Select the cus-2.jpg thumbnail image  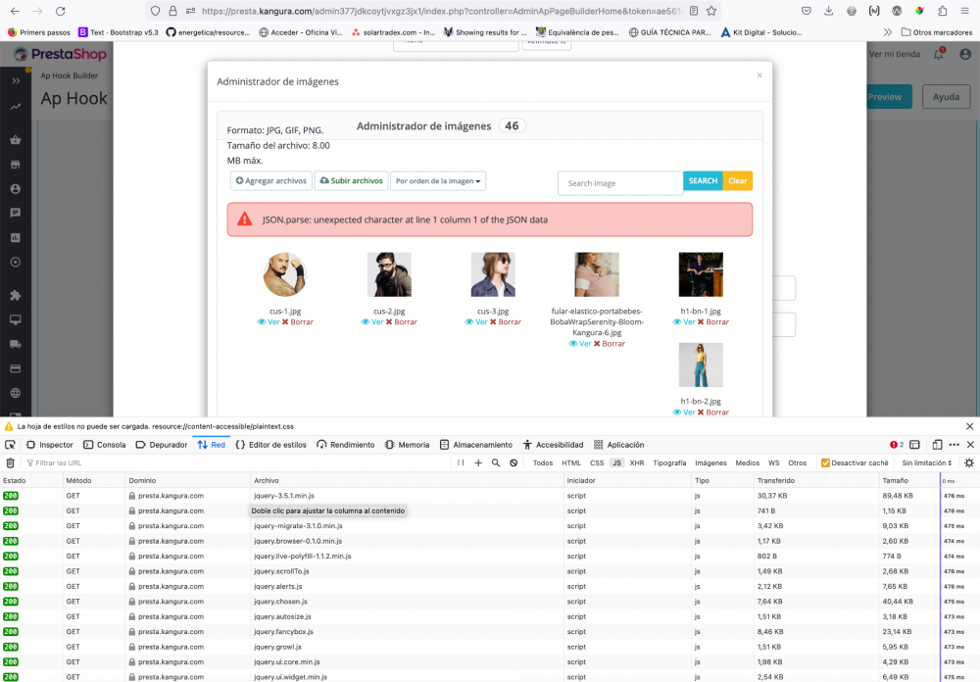[x=389, y=274]
